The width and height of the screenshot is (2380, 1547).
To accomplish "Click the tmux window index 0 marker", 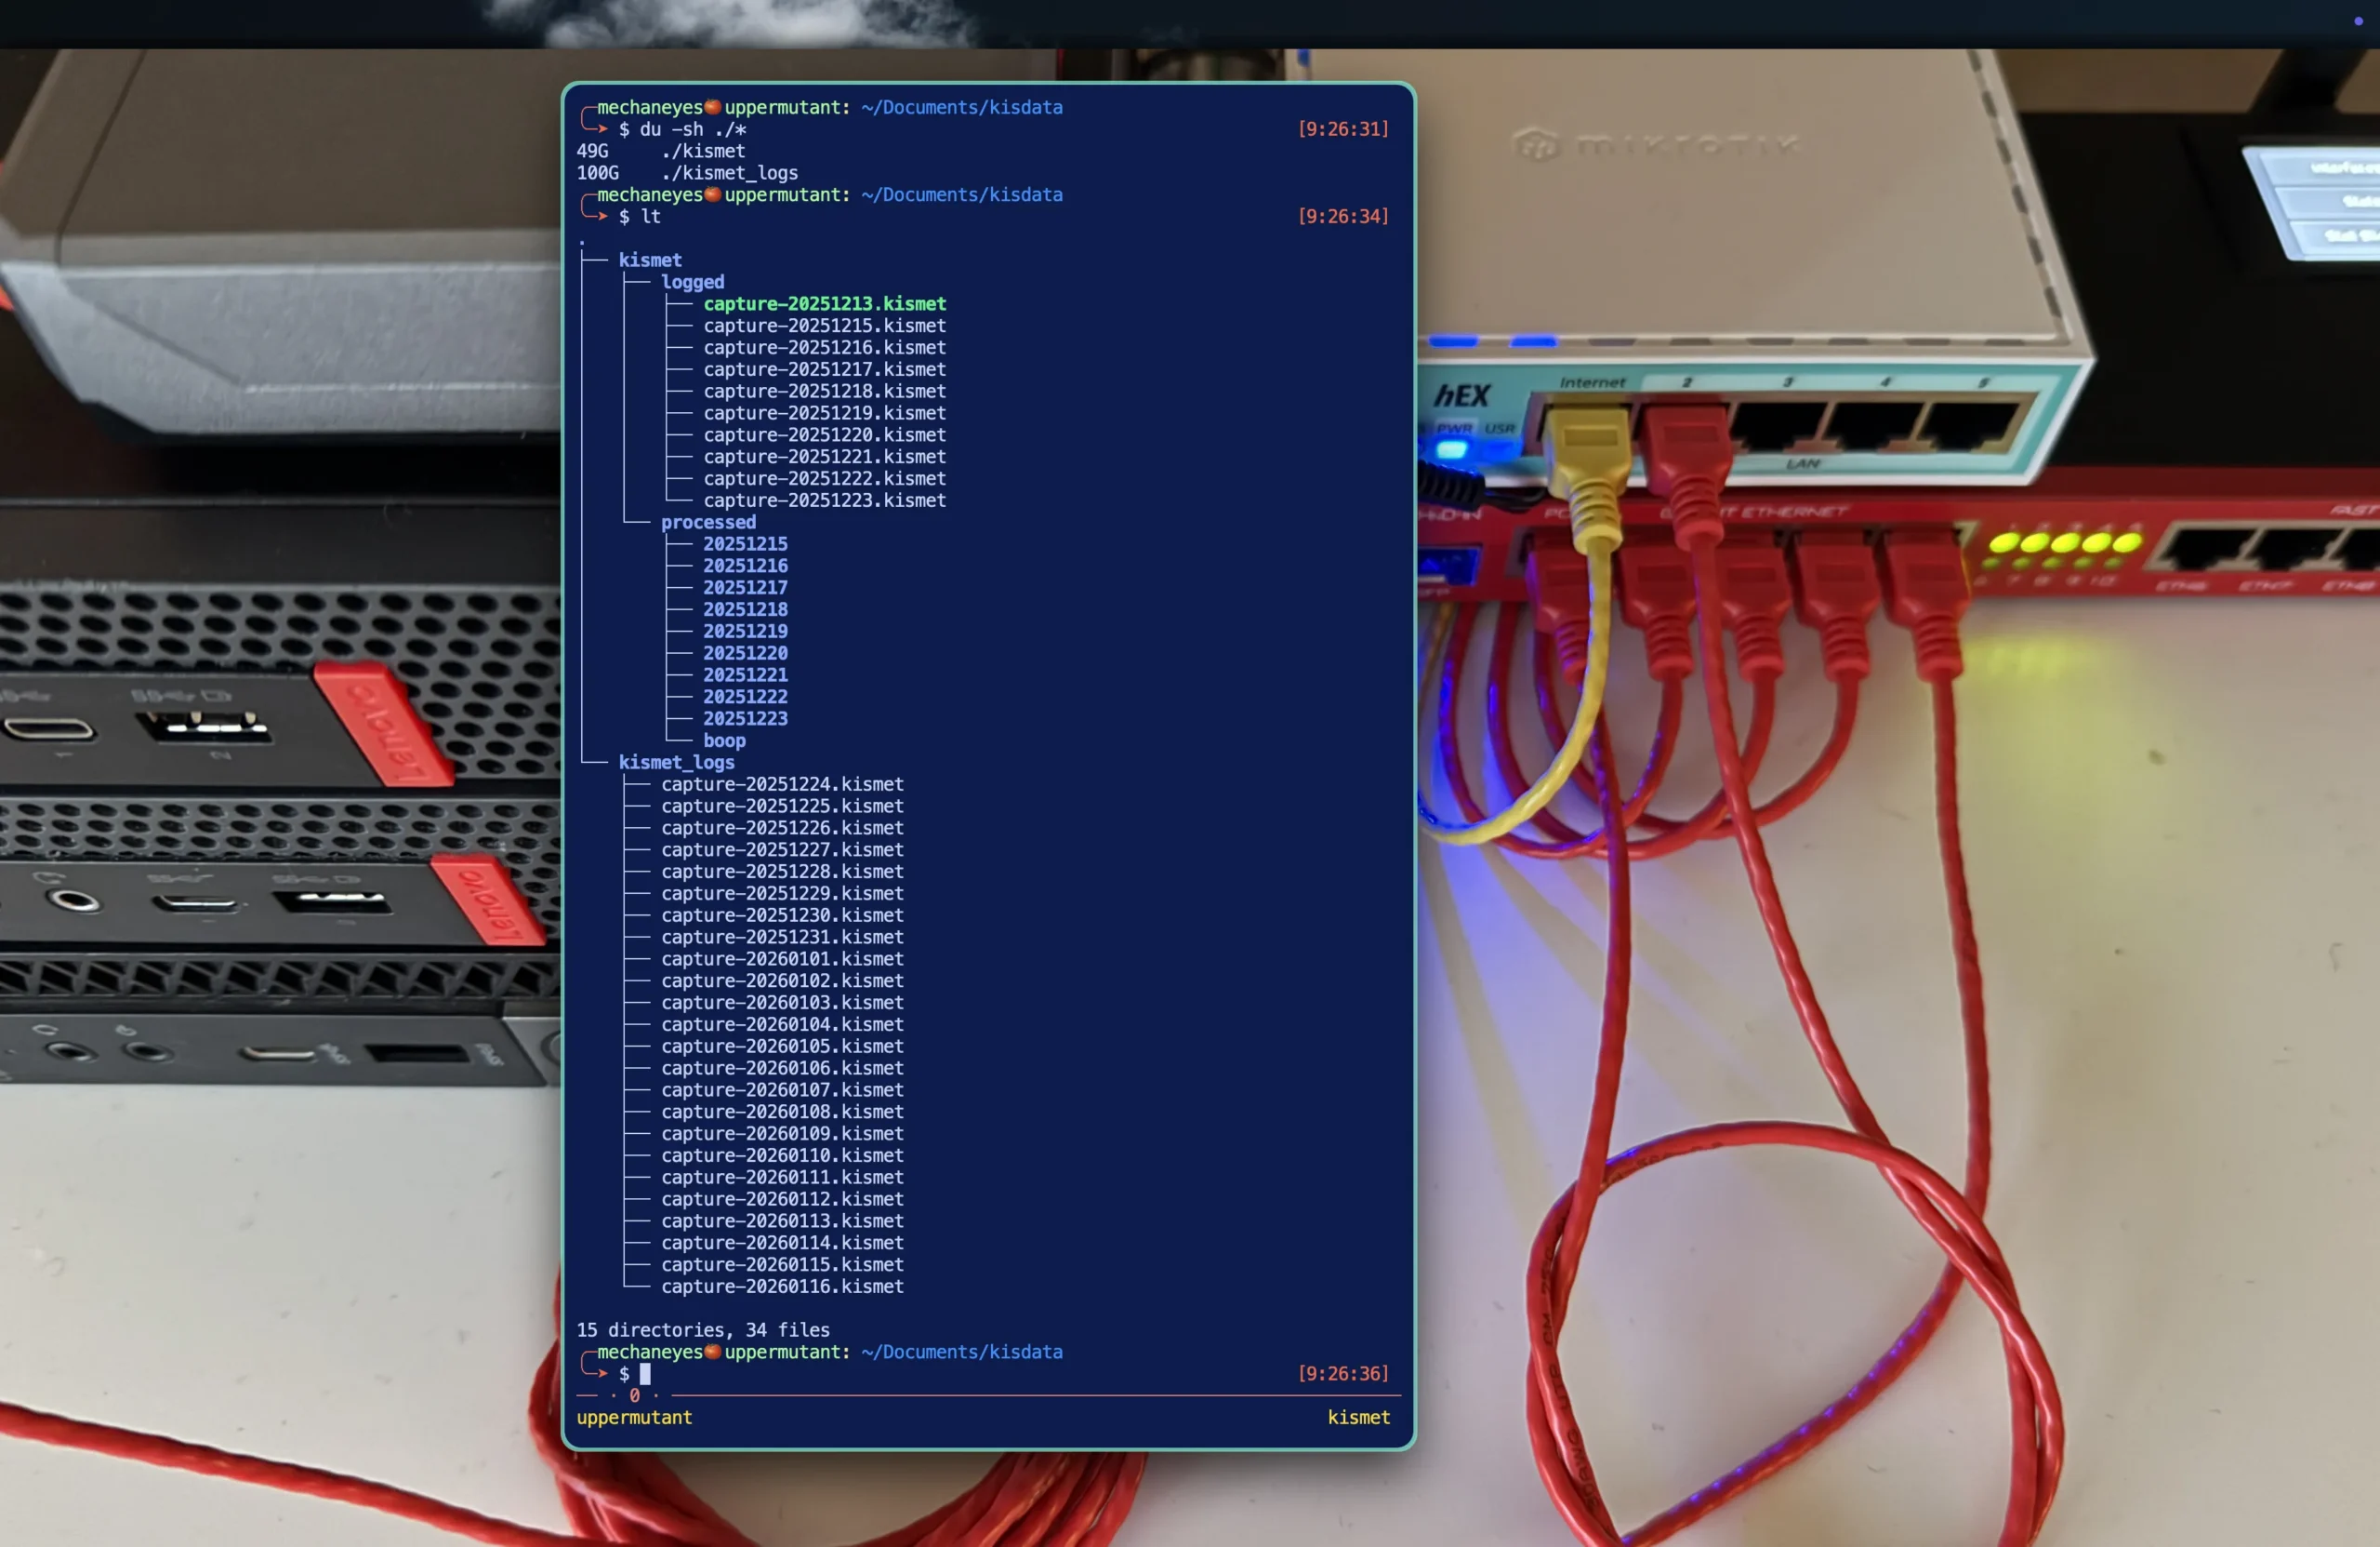I will click(634, 1394).
